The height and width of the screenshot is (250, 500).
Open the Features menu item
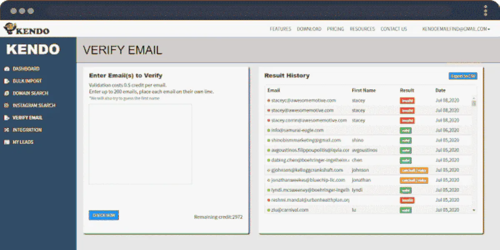pyautogui.click(x=280, y=29)
